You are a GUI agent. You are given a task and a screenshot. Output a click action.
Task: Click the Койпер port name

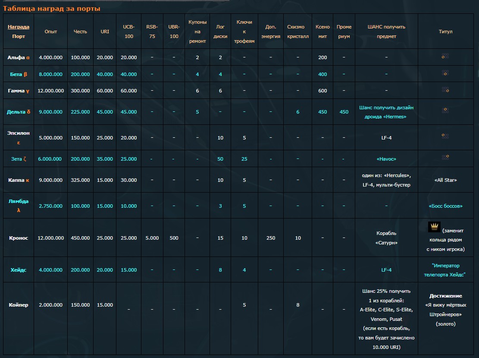(19, 305)
